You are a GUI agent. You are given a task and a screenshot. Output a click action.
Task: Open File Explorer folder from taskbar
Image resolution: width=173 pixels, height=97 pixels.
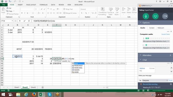(x=18, y=95)
